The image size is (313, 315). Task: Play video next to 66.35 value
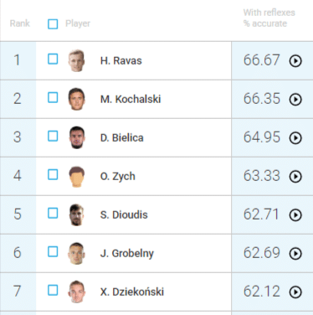[295, 99]
